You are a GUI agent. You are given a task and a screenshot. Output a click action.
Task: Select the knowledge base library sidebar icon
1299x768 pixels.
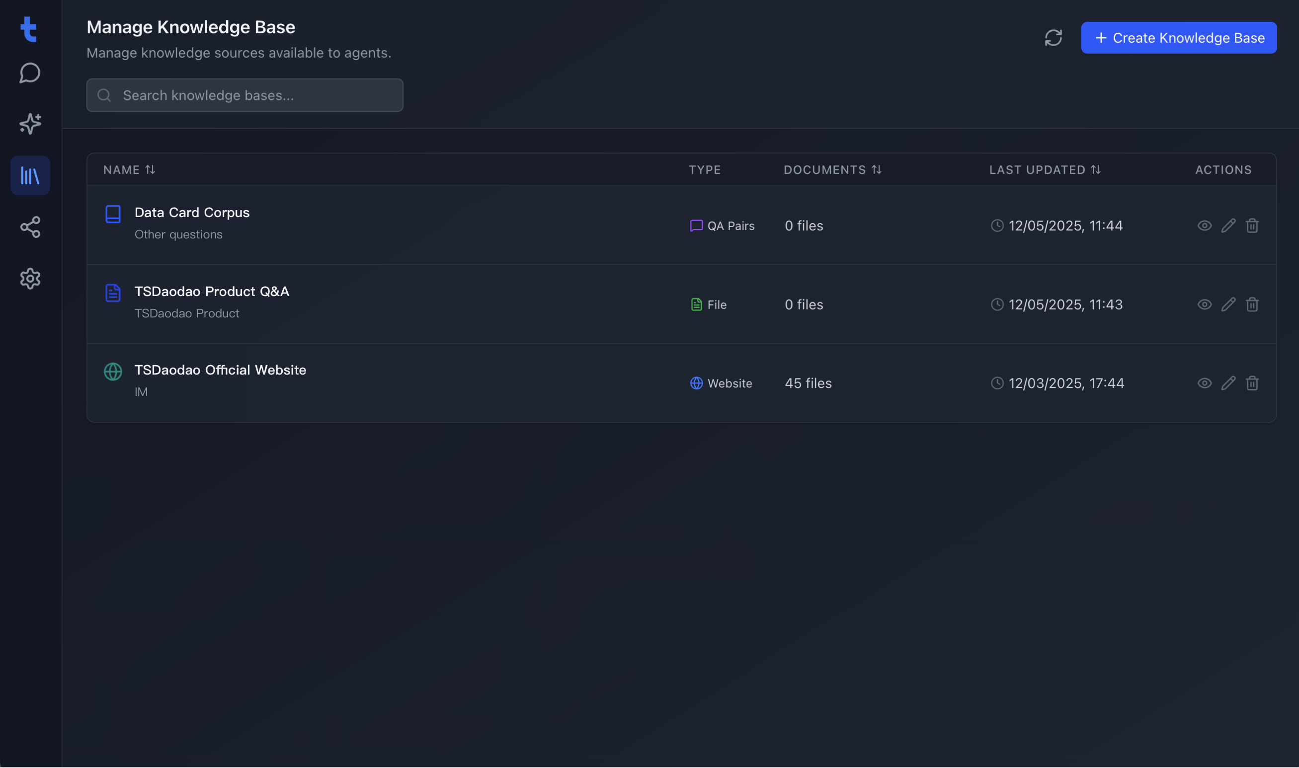tap(30, 175)
